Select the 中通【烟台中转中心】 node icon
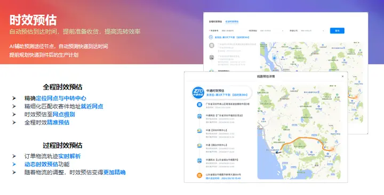 pos(199,146)
